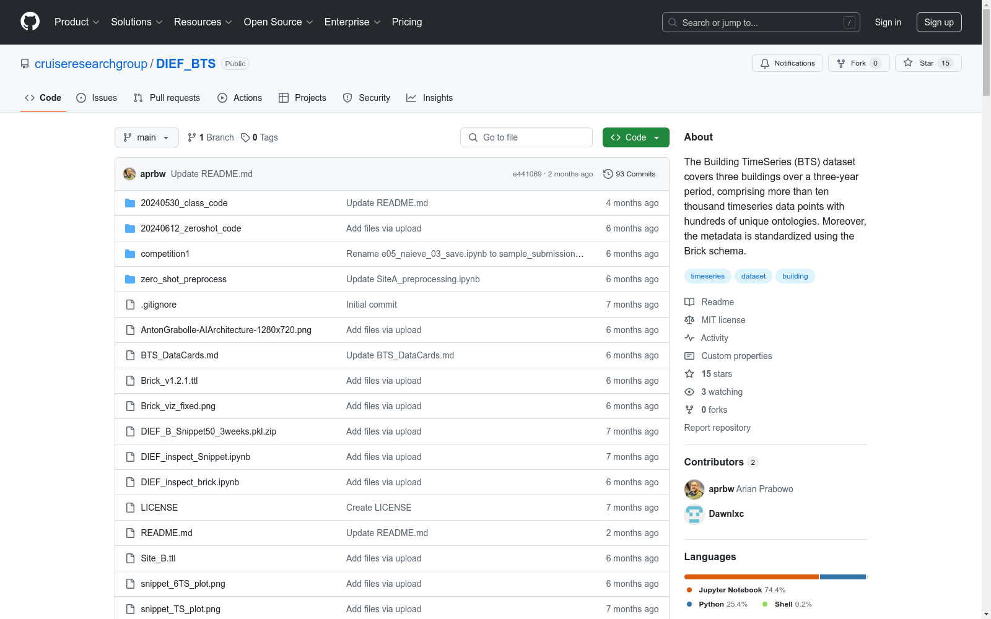Click the pulse icon next to Activity
Screen dimensions: 991x619
click(x=689, y=338)
